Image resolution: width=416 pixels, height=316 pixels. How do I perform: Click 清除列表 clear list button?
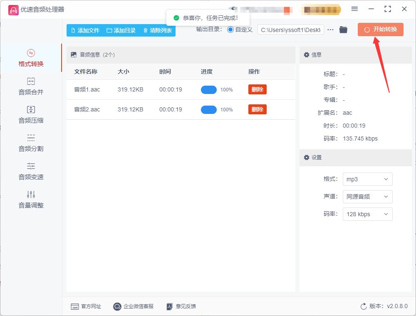click(157, 30)
